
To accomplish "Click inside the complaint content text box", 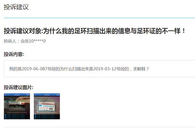I will (x=99, y=69).
